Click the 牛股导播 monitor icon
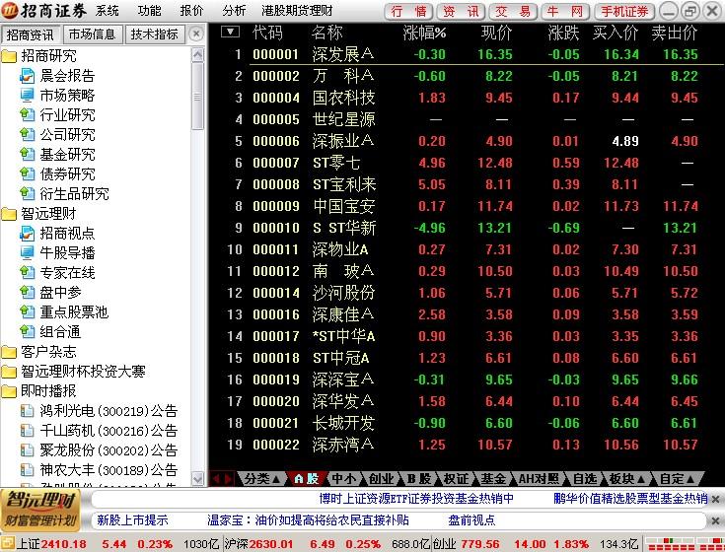725x552 pixels. tap(28, 252)
